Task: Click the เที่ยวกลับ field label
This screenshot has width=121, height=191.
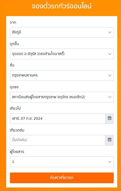Action: pyautogui.click(x=17, y=130)
